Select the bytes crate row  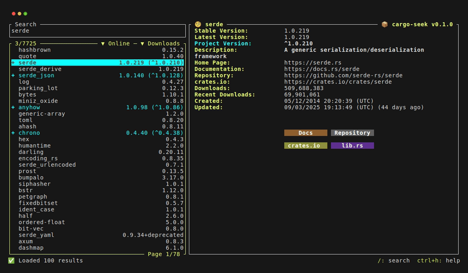click(x=97, y=94)
